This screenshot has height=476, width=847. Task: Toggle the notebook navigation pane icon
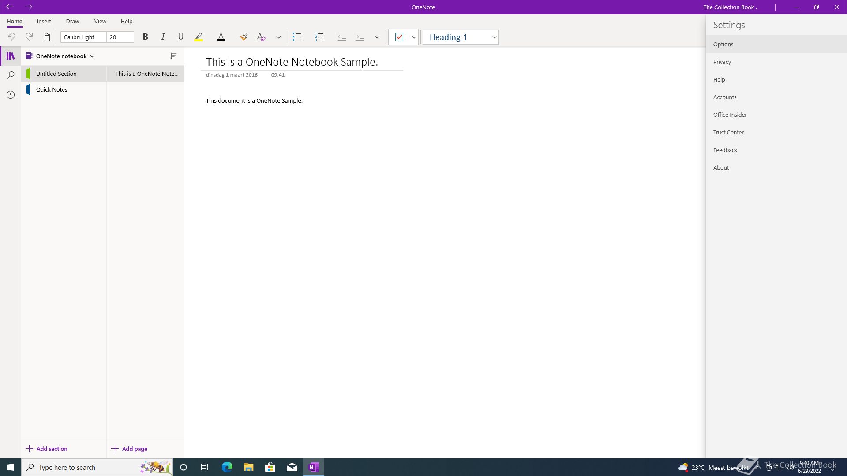[11, 56]
